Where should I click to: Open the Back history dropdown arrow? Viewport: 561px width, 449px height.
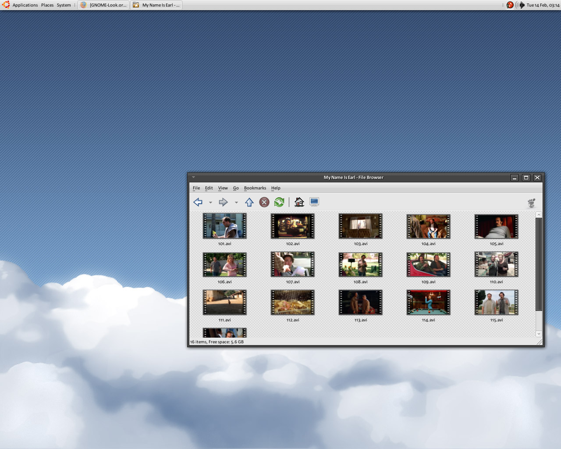pyautogui.click(x=210, y=203)
